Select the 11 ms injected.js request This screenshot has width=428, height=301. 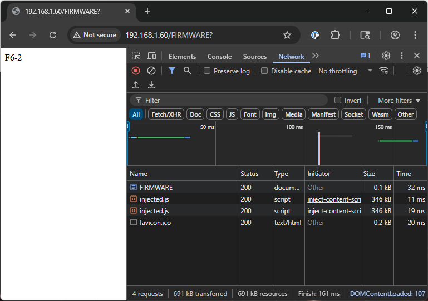[277, 199]
